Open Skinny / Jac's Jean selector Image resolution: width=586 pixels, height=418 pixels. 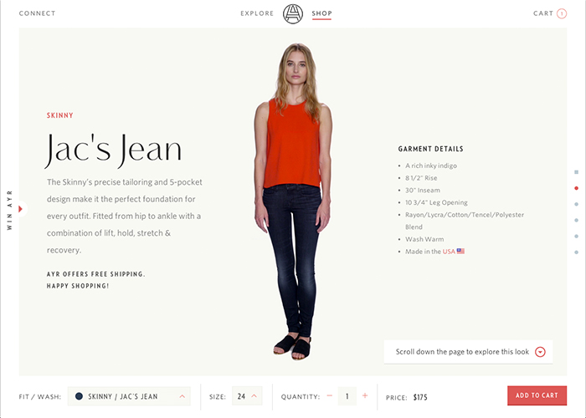pyautogui.click(x=129, y=396)
